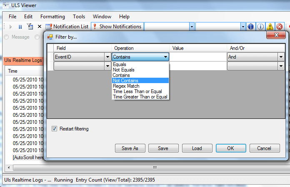Pause the log trace using pause icon
This screenshot has height=187, width=290.
[x=20, y=27]
